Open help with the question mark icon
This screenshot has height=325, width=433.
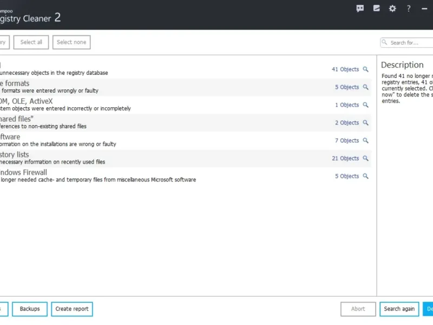409,8
